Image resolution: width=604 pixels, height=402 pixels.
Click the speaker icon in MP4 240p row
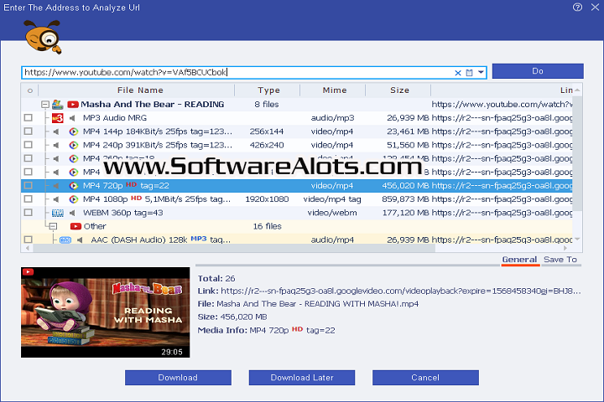[56, 145]
